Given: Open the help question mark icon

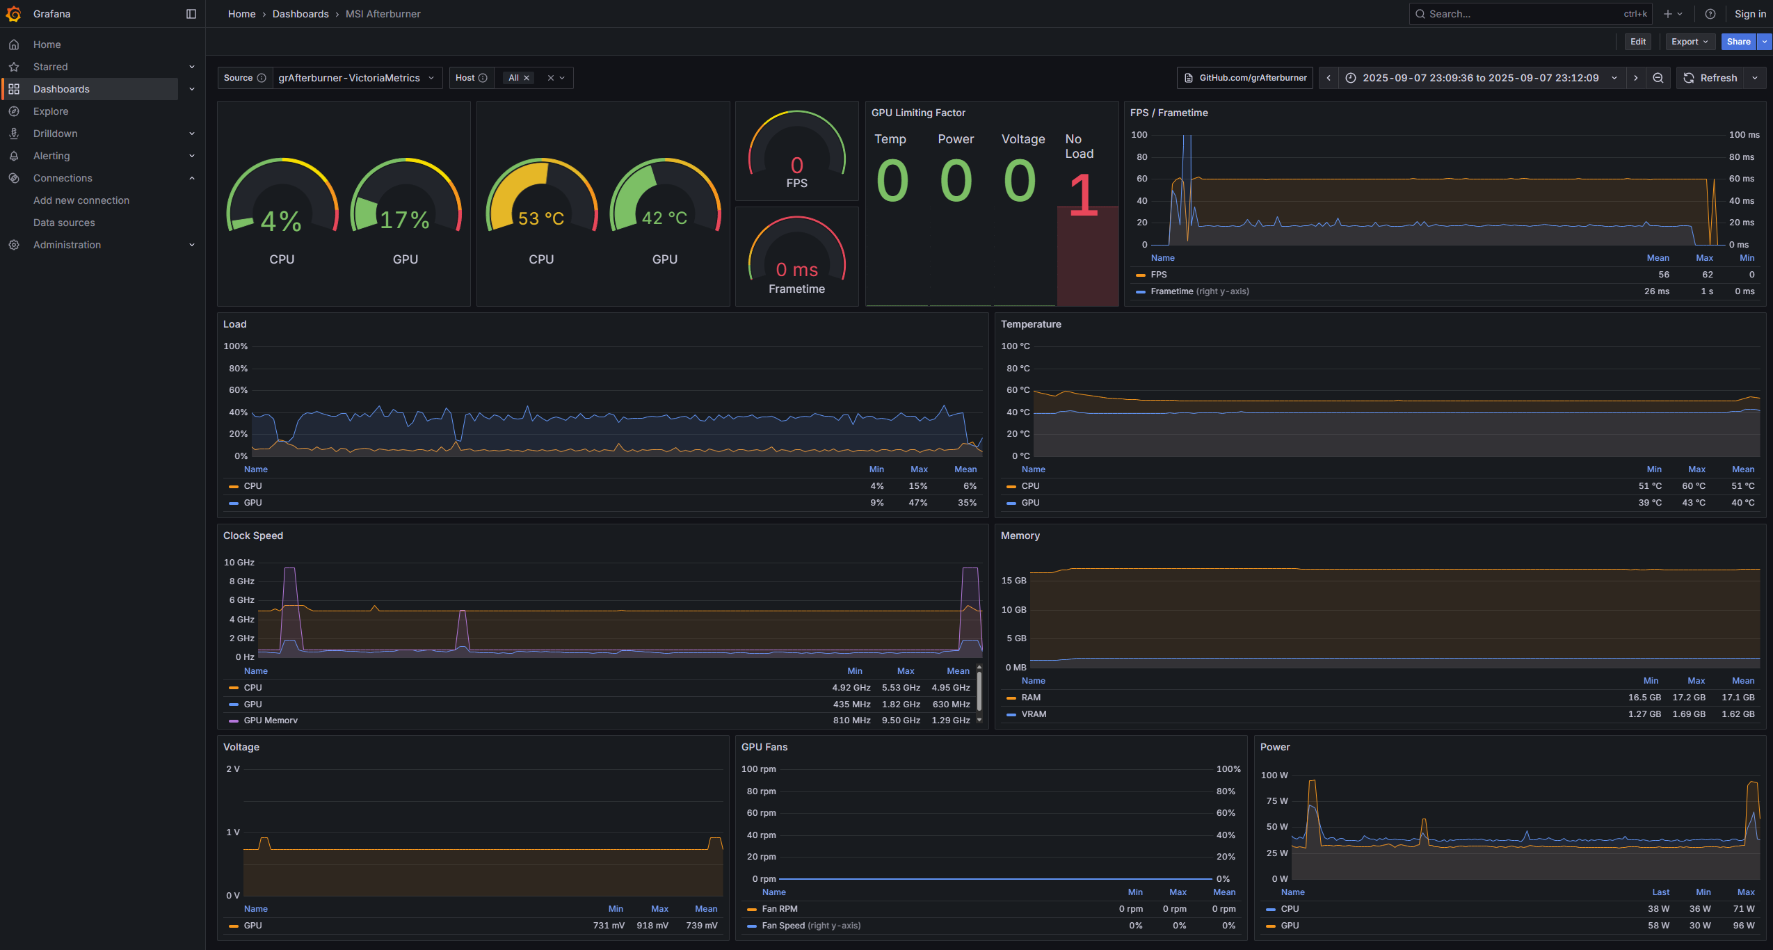Looking at the screenshot, I should pos(1710,14).
